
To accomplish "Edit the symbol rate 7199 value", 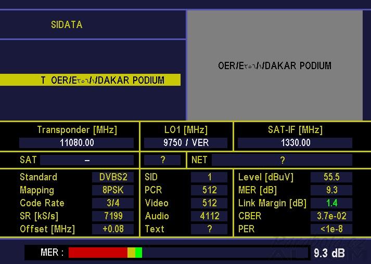I will point(113,216).
